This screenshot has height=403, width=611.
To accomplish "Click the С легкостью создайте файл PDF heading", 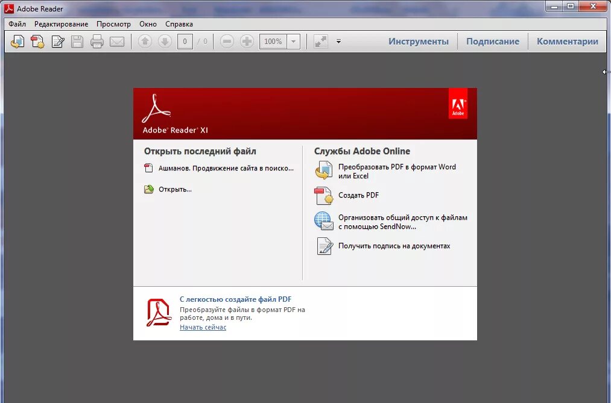I will tap(235, 299).
